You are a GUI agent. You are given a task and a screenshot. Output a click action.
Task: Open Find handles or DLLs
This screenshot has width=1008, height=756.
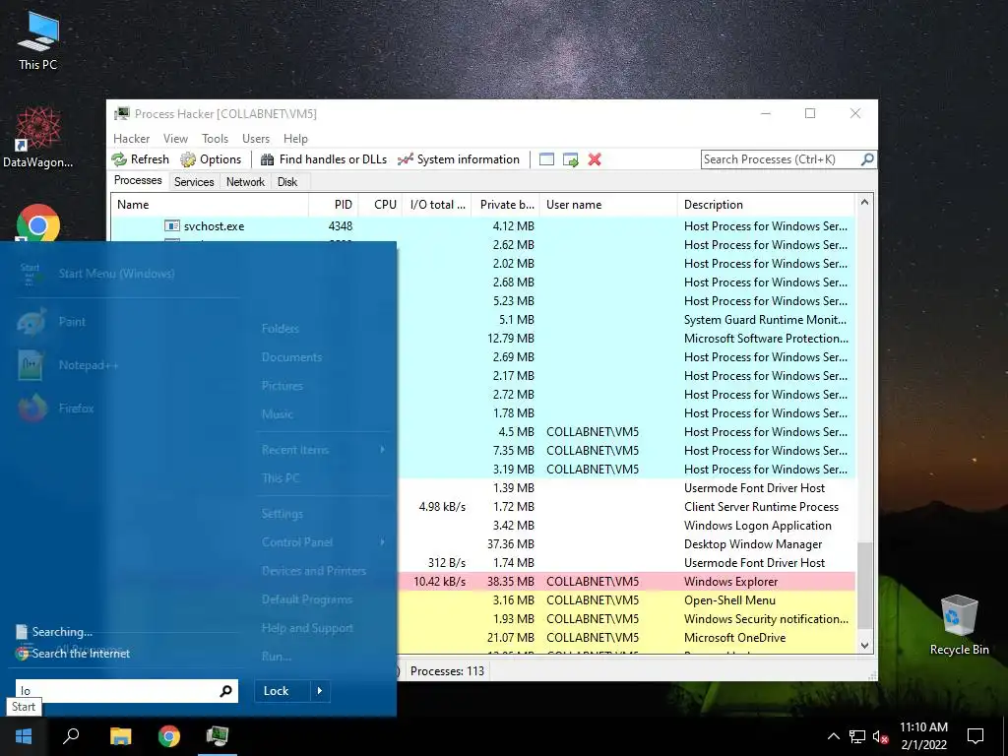point(324,159)
